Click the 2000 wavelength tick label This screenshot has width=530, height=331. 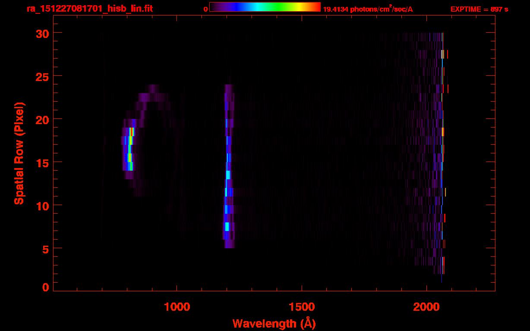click(x=426, y=307)
